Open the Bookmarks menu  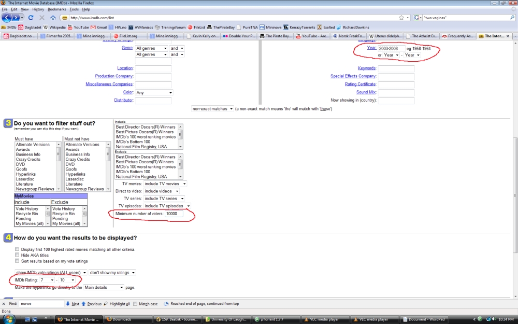[x=57, y=9]
